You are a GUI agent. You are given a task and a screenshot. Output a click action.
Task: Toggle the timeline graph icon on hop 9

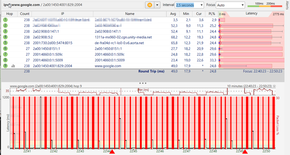tap(13, 66)
